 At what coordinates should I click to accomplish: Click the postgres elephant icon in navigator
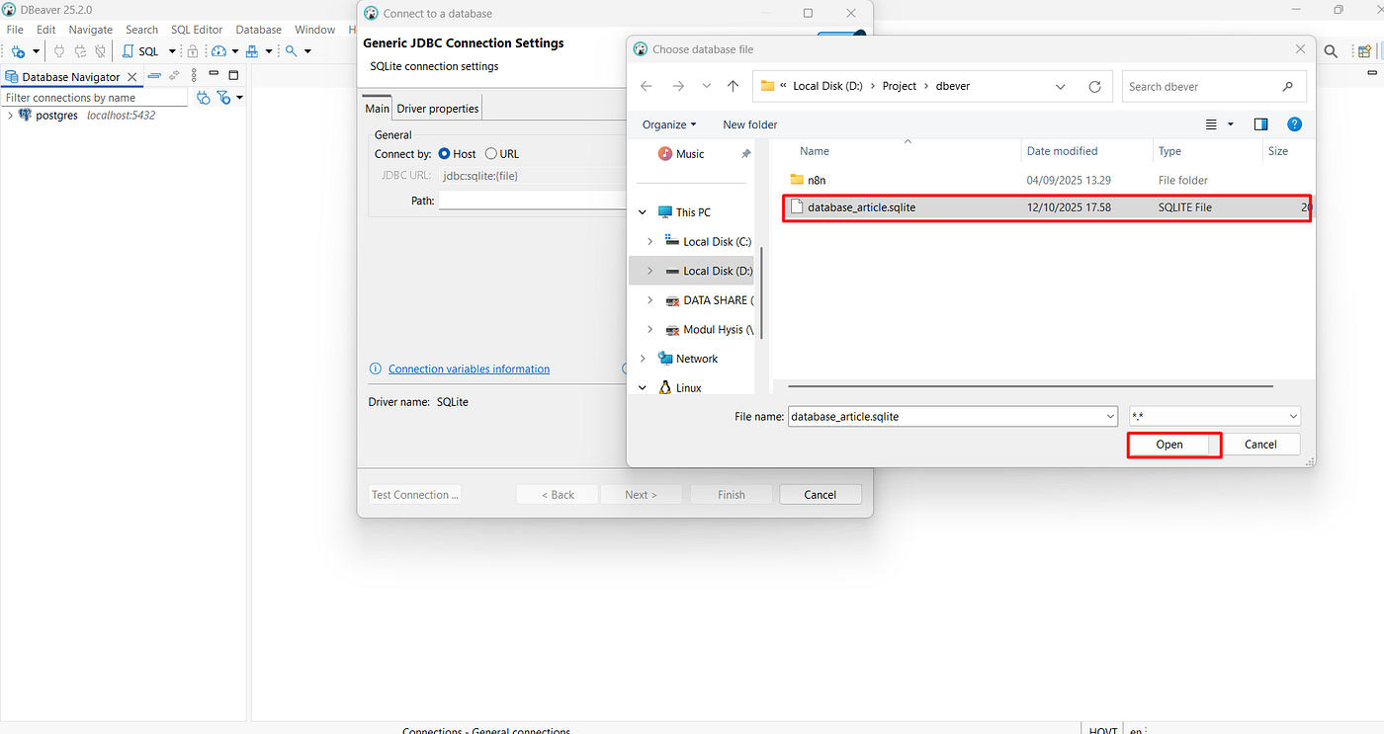pos(25,116)
